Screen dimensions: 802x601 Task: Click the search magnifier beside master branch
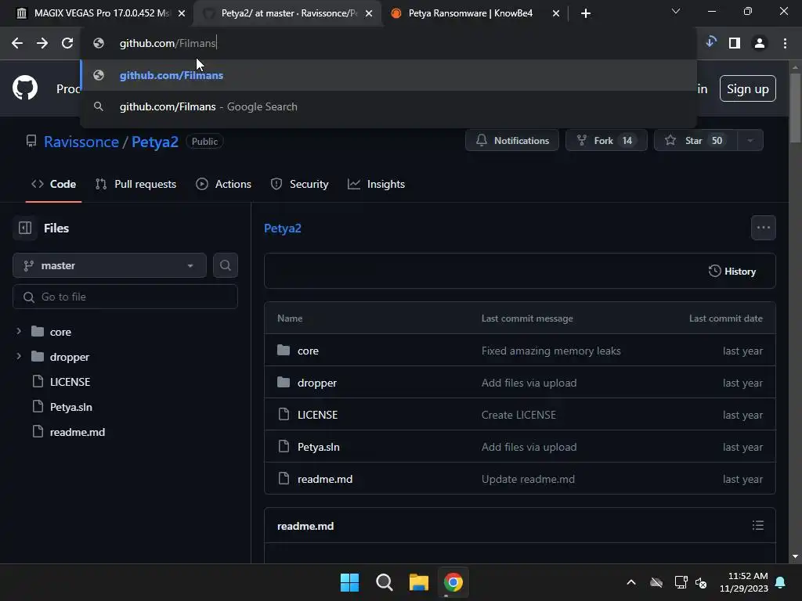225,265
